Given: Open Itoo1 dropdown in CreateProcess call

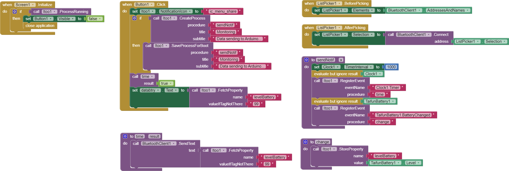Looking at the screenshot, I should 169,18.
